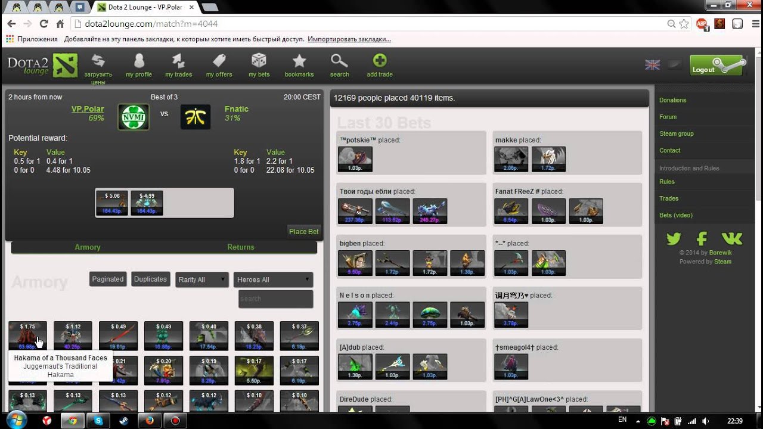The image size is (763, 429).
Task: Click the Fnatic team logo
Action: (x=196, y=117)
